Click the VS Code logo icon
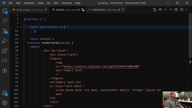The width and height of the screenshot is (192, 108). point(3,3)
